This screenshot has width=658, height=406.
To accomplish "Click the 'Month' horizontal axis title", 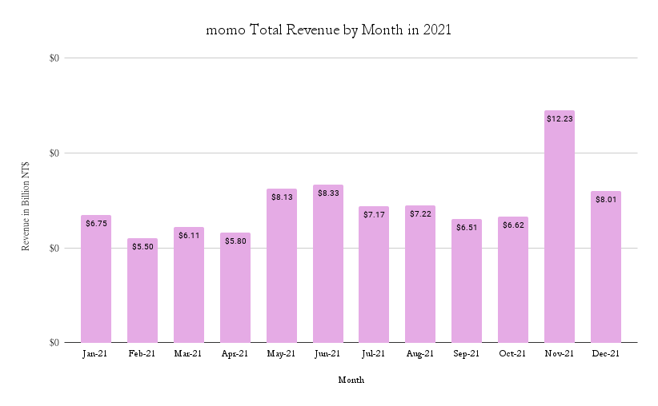I will coord(351,380).
